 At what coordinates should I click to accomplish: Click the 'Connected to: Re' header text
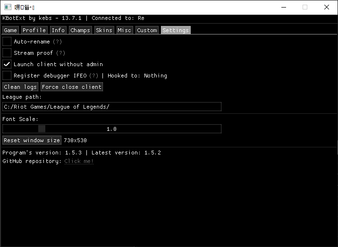pos(118,18)
